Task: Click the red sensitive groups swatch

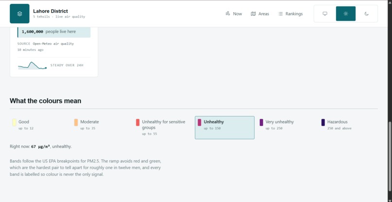Action: 138,122
